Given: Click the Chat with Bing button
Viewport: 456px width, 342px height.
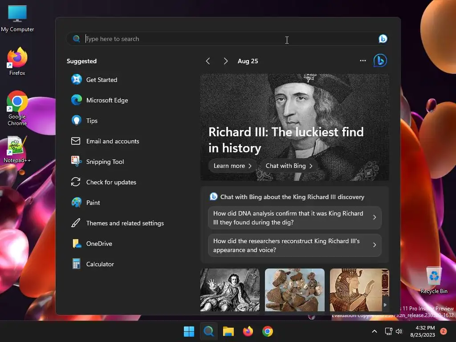Looking at the screenshot, I should tap(289, 166).
